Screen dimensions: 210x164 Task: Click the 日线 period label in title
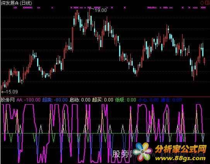[26, 3]
